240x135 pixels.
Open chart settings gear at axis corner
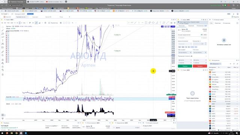[174, 120]
